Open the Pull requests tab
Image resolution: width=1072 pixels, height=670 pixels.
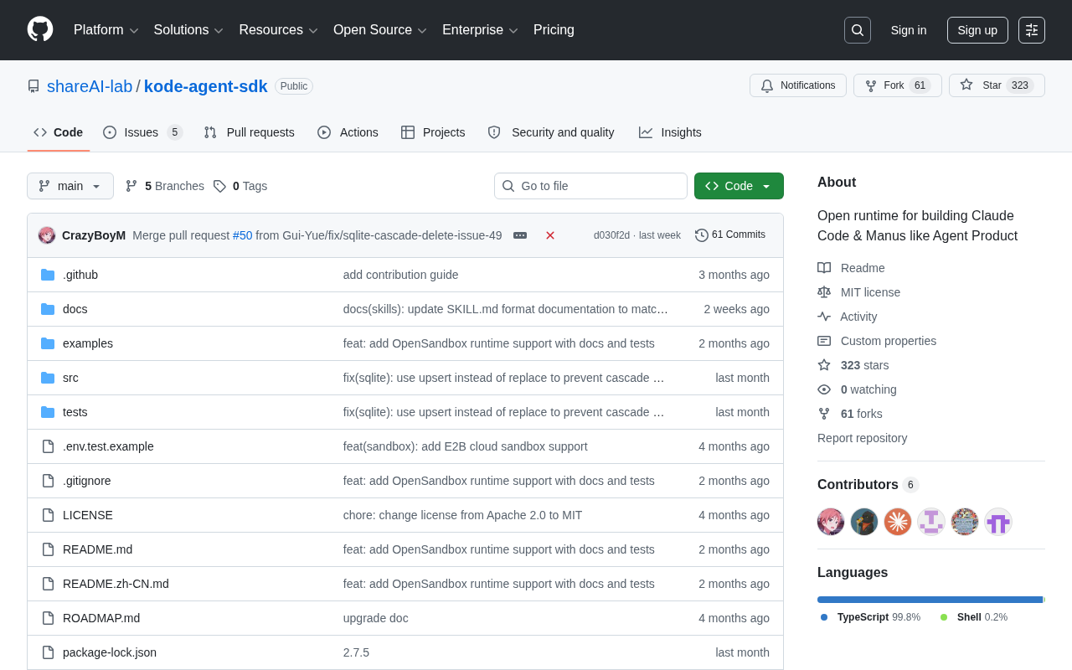point(249,132)
